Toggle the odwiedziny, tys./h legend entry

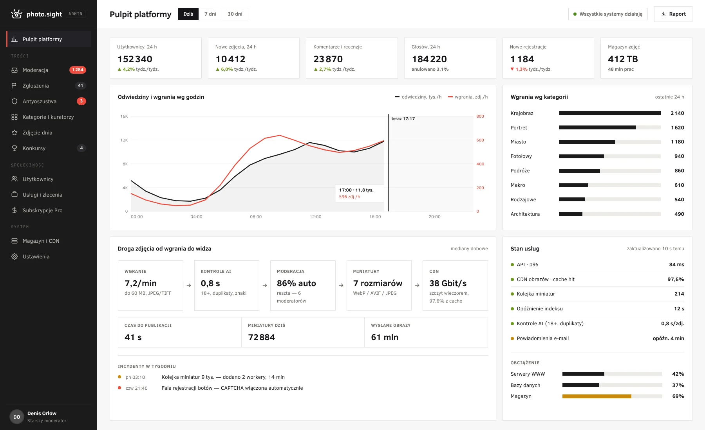point(418,97)
